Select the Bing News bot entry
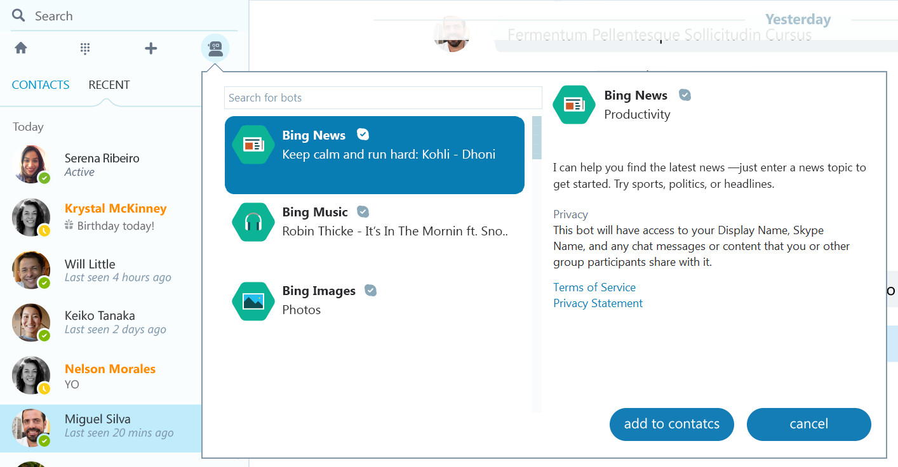The height and width of the screenshot is (467, 898). click(375, 155)
